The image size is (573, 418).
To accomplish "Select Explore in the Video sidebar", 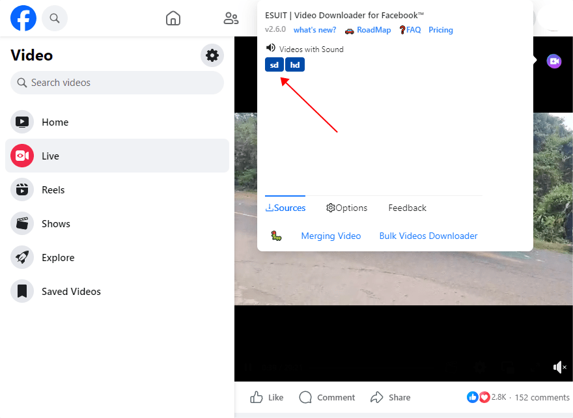I will click(x=117, y=257).
